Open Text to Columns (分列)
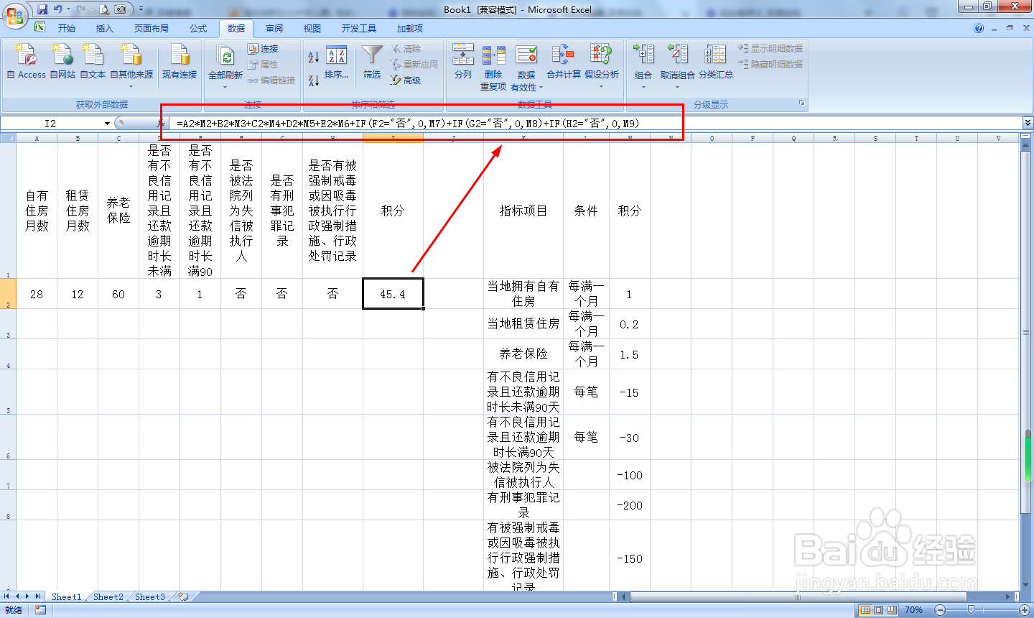1034x618 pixels. pos(463,61)
